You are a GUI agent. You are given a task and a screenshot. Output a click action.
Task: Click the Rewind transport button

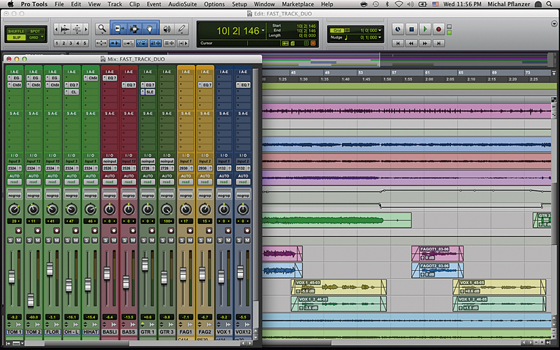412,43
